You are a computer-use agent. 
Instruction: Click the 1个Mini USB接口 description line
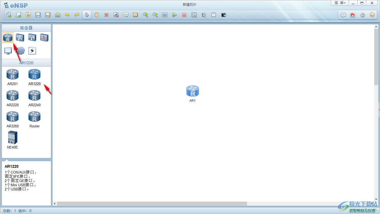20,185
